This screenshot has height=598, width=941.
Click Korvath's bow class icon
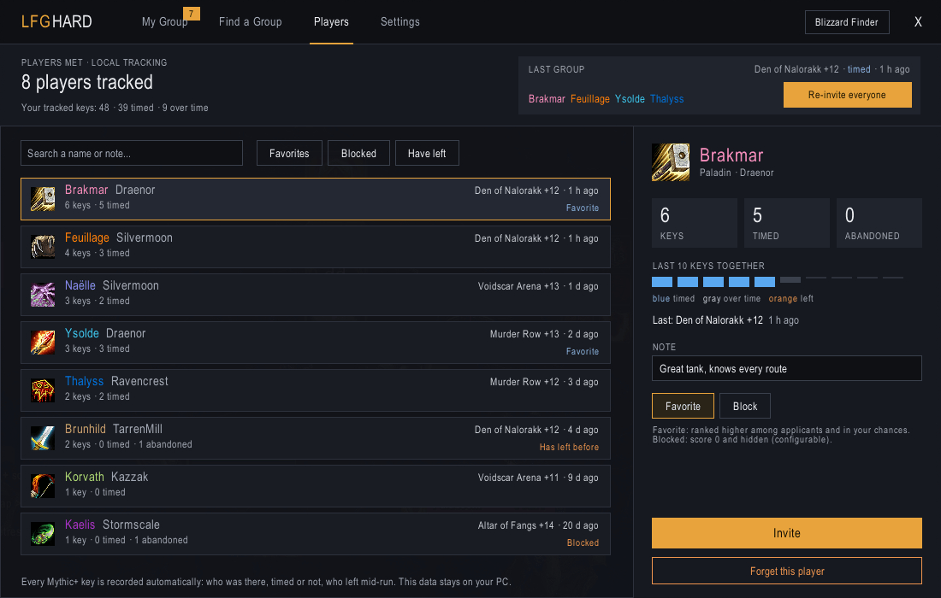point(43,487)
